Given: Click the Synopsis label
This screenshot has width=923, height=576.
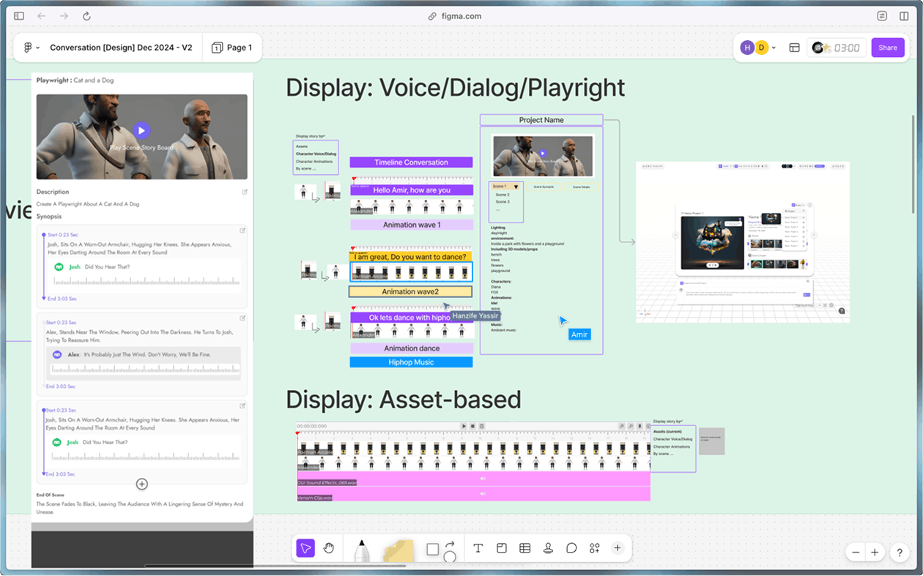Looking at the screenshot, I should [x=49, y=217].
